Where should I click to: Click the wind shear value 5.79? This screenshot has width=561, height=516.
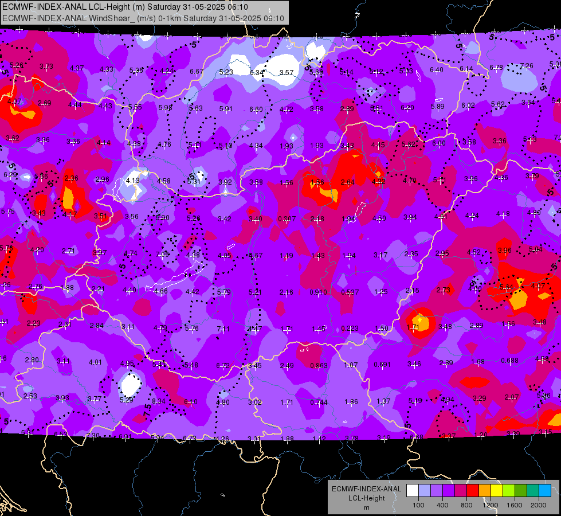pyautogui.click(x=223, y=292)
